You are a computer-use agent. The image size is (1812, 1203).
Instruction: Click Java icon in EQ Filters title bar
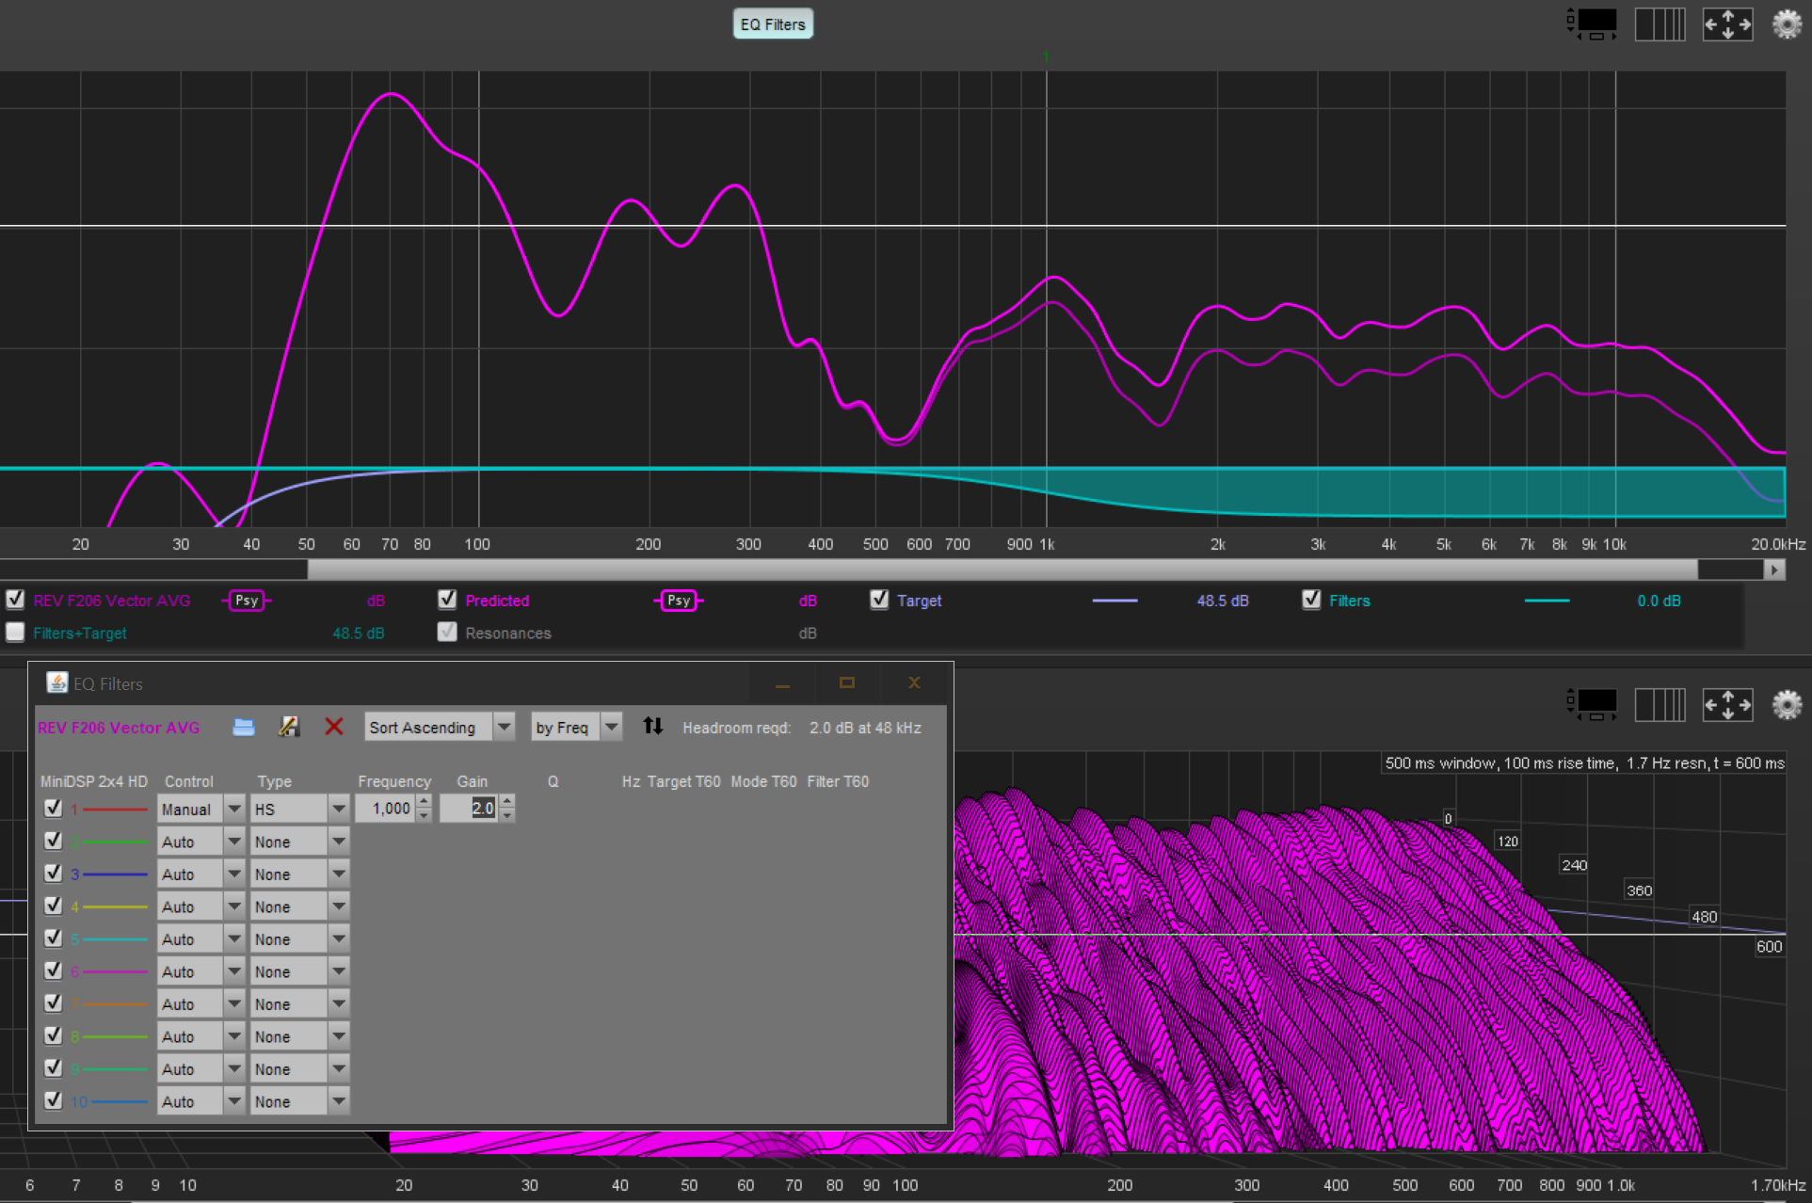56,682
